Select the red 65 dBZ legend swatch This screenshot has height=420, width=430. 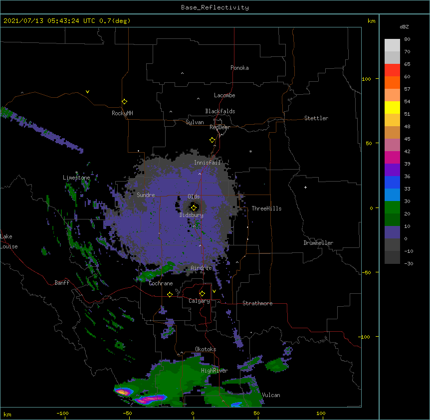coord(392,70)
